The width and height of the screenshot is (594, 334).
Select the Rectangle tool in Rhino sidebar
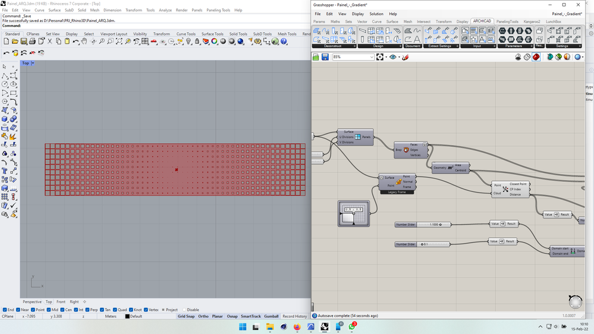pyautogui.click(x=14, y=93)
